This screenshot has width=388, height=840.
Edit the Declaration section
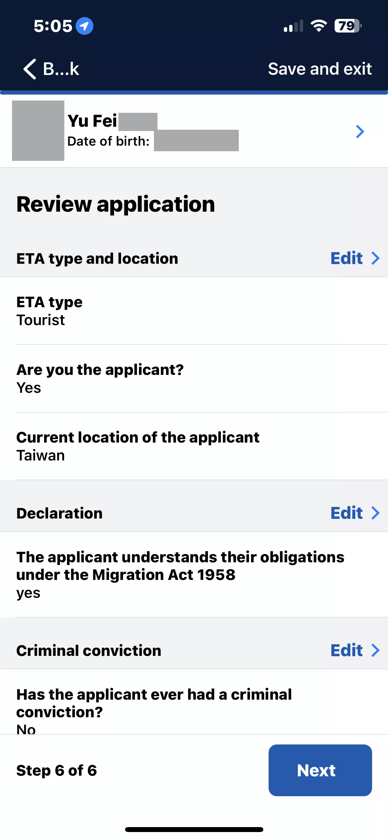coord(347,513)
